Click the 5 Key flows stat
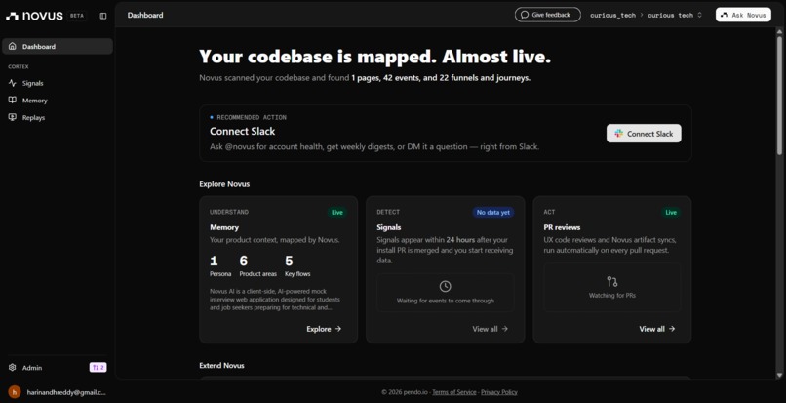The width and height of the screenshot is (786, 403). click(297, 266)
